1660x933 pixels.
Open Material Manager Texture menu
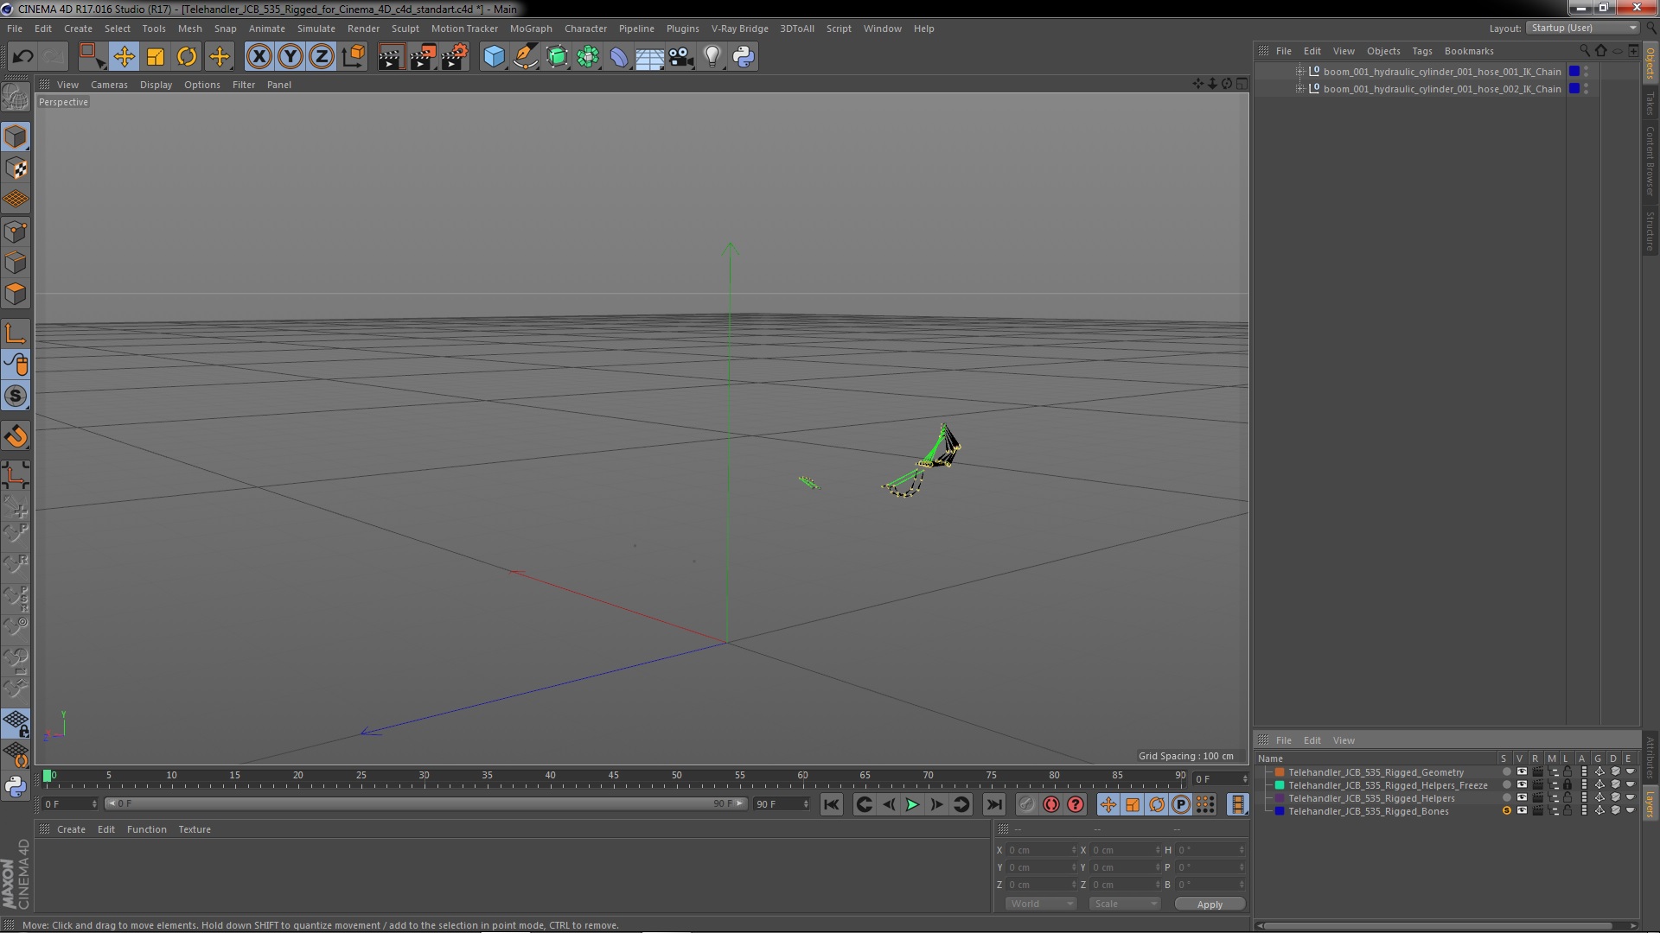click(195, 829)
